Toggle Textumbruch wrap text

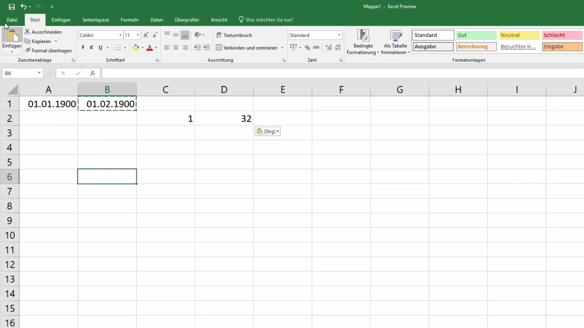[234, 35]
